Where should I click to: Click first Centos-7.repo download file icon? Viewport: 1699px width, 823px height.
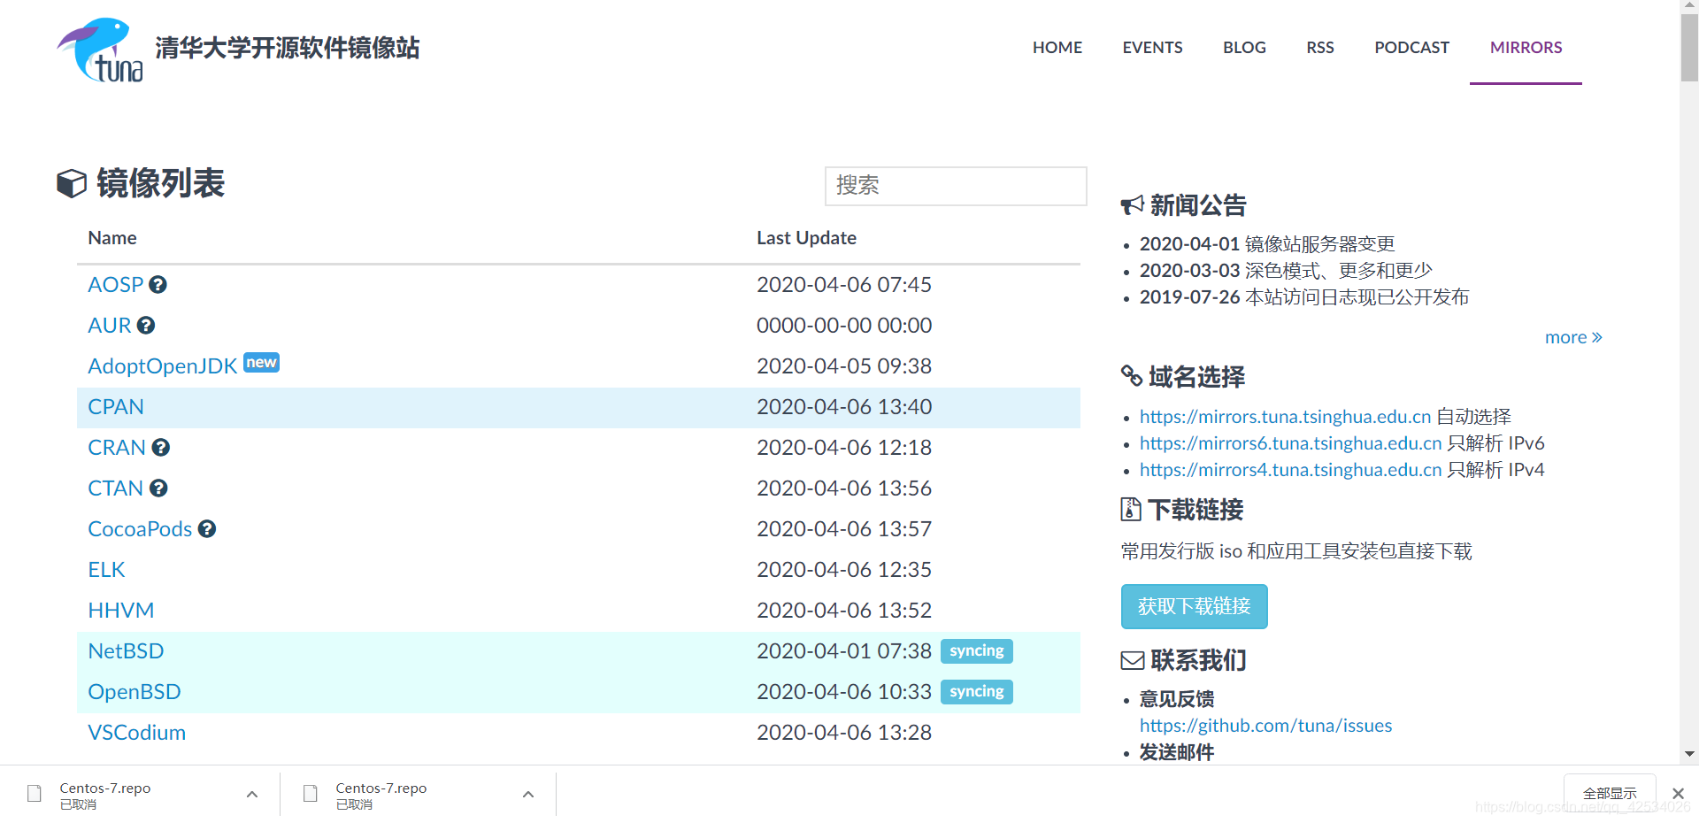(35, 794)
